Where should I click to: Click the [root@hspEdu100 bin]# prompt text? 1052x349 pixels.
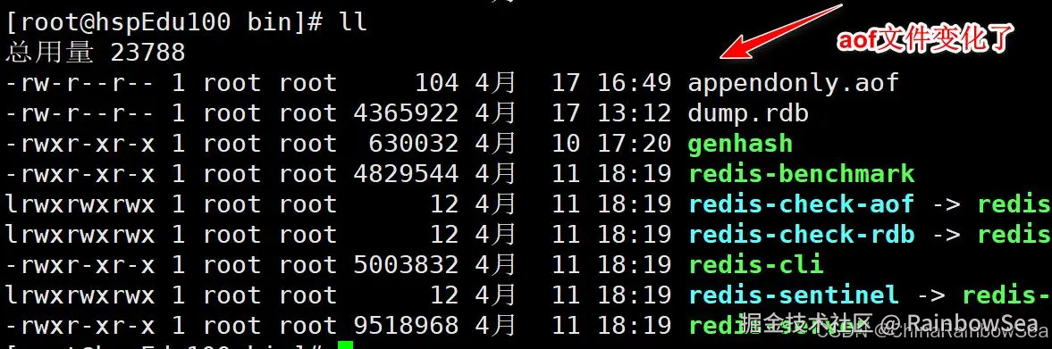click(x=164, y=23)
